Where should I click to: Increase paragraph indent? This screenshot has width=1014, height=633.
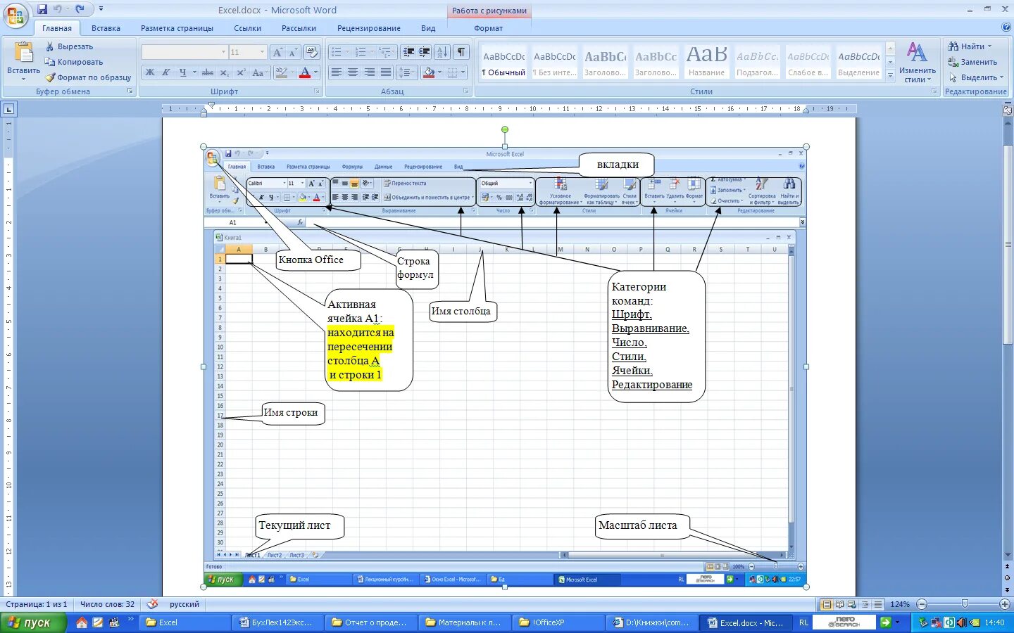click(425, 52)
